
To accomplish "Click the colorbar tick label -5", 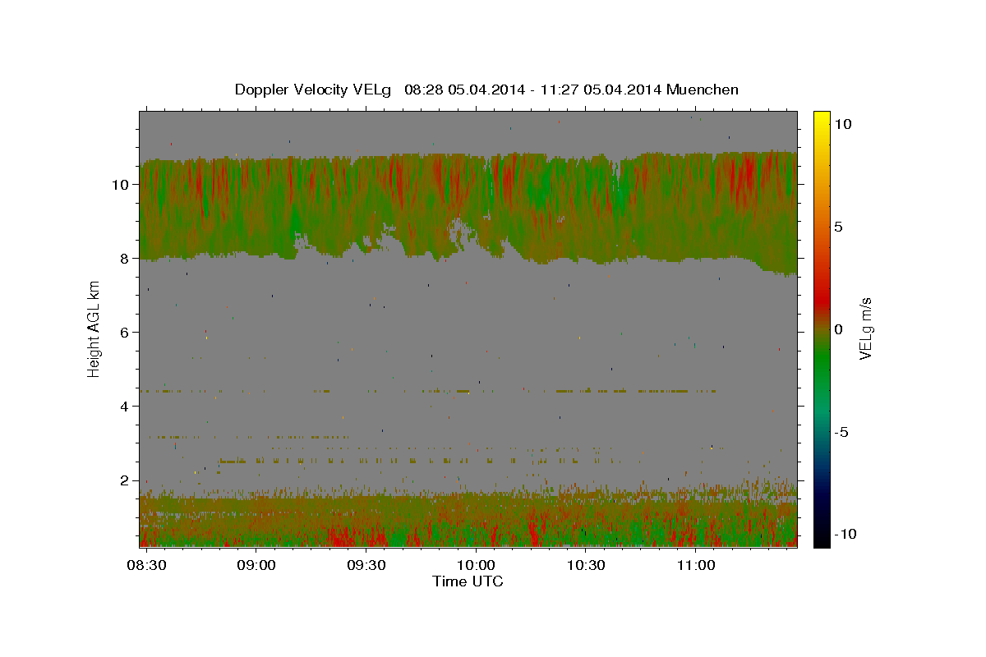I will click(x=841, y=433).
